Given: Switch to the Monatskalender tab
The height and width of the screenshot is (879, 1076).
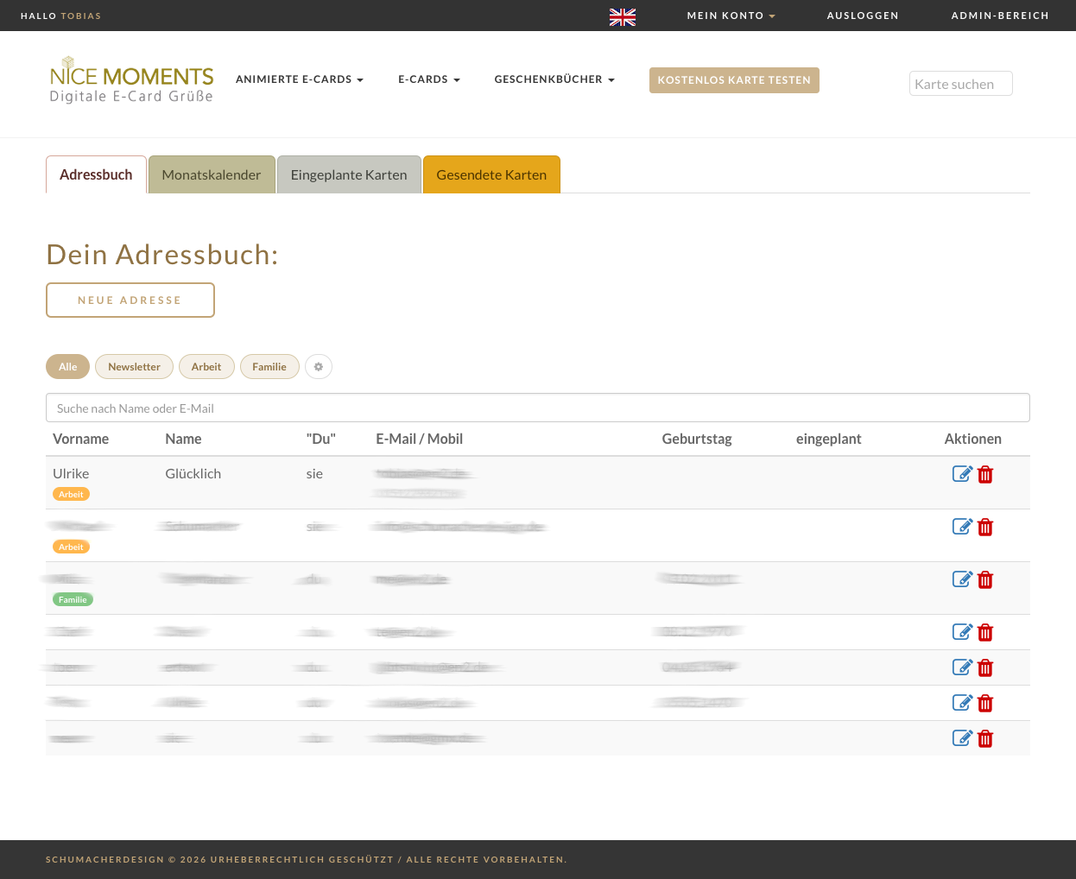Looking at the screenshot, I should (x=212, y=174).
